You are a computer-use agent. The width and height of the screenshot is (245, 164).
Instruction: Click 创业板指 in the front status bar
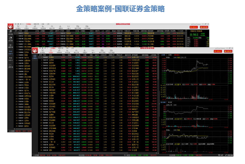click(x=172, y=155)
